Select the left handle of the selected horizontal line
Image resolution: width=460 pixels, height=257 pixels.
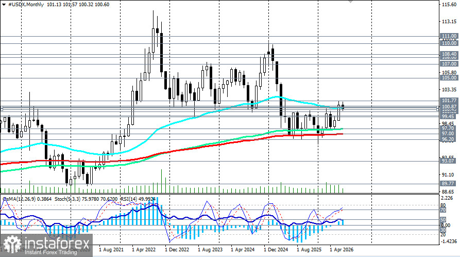2,108
